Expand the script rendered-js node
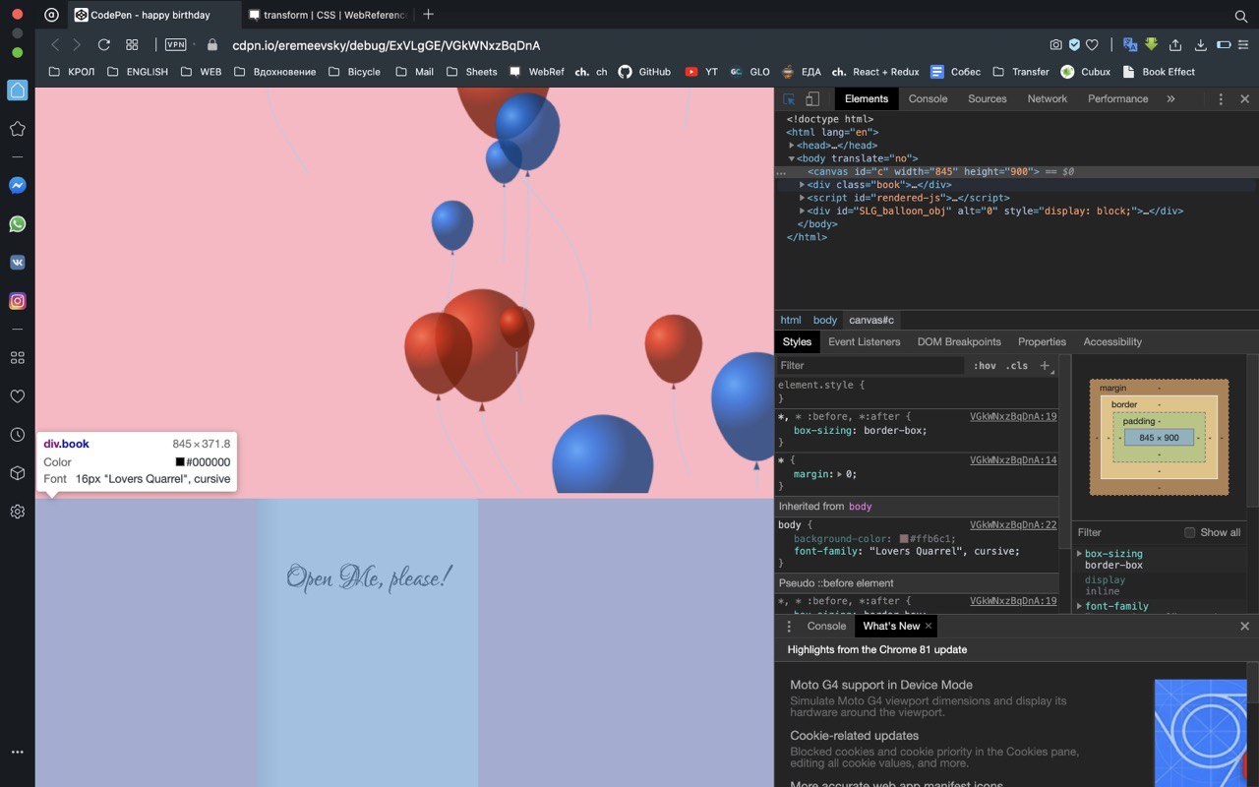The height and width of the screenshot is (787, 1259). 802,198
